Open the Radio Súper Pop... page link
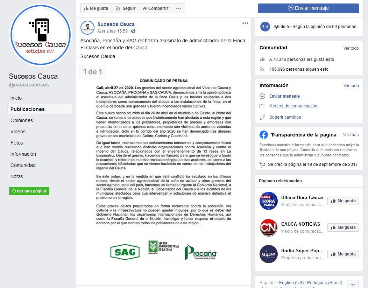The width and height of the screenshot is (368, 288). coord(302,251)
